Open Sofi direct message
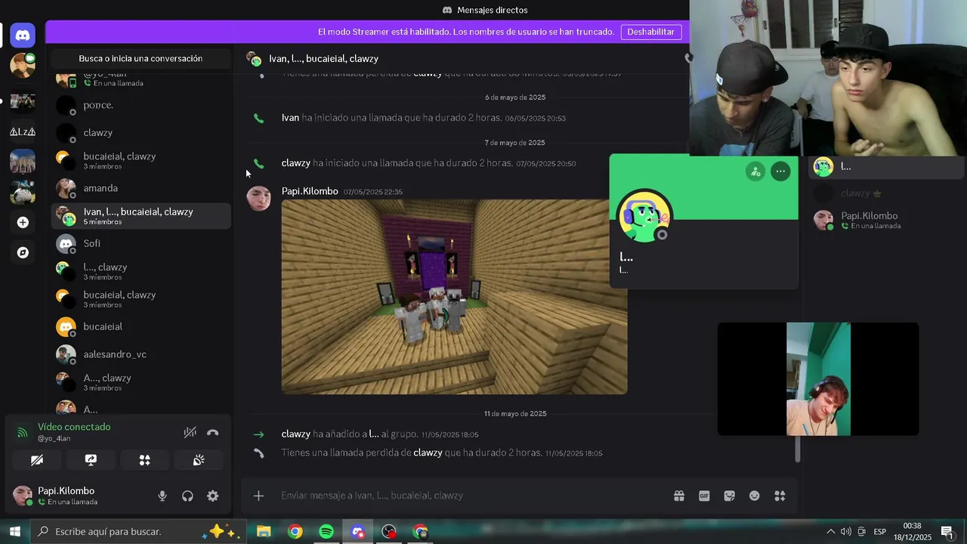This screenshot has width=967, height=544. [141, 243]
